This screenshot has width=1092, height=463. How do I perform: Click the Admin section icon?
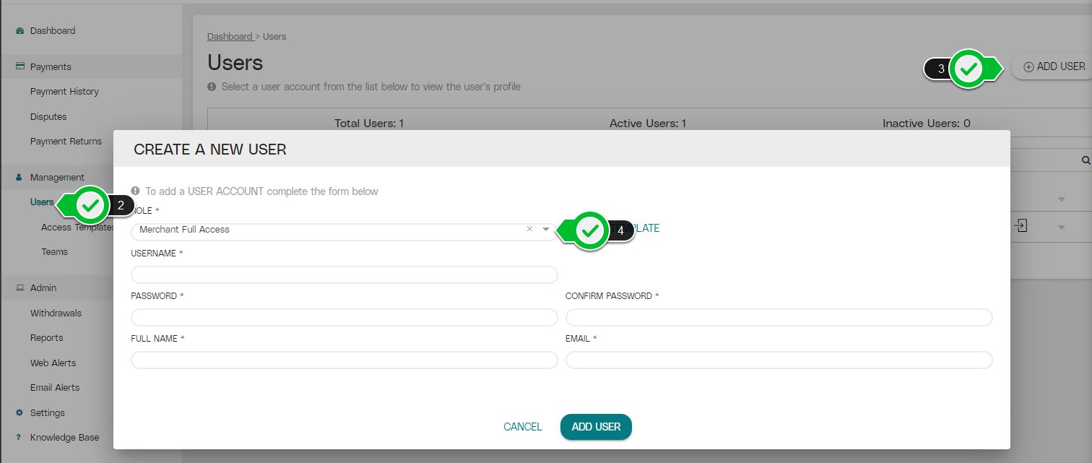click(x=19, y=287)
